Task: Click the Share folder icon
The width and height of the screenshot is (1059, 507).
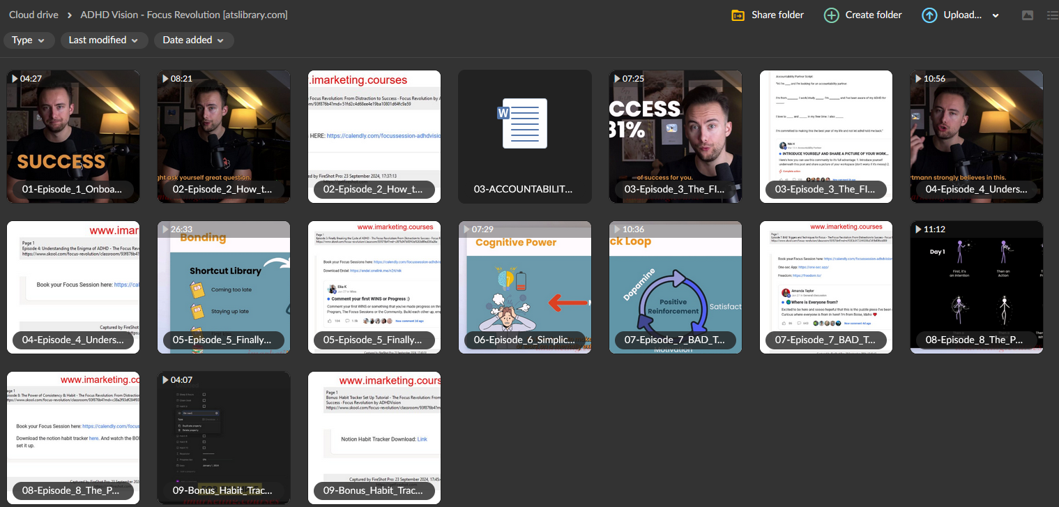Action: pyautogui.click(x=738, y=15)
